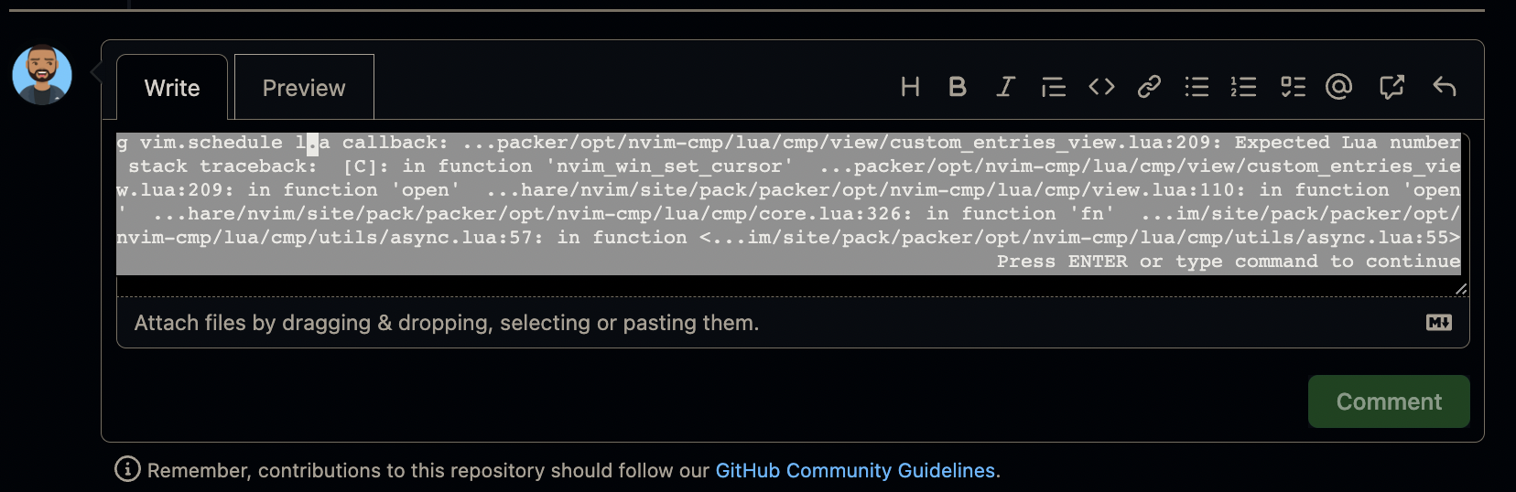Switch to the Preview tab

click(304, 88)
